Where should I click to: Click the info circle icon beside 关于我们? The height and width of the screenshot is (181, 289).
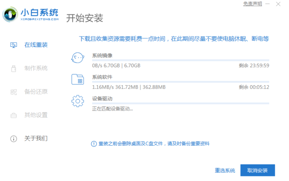point(14,138)
